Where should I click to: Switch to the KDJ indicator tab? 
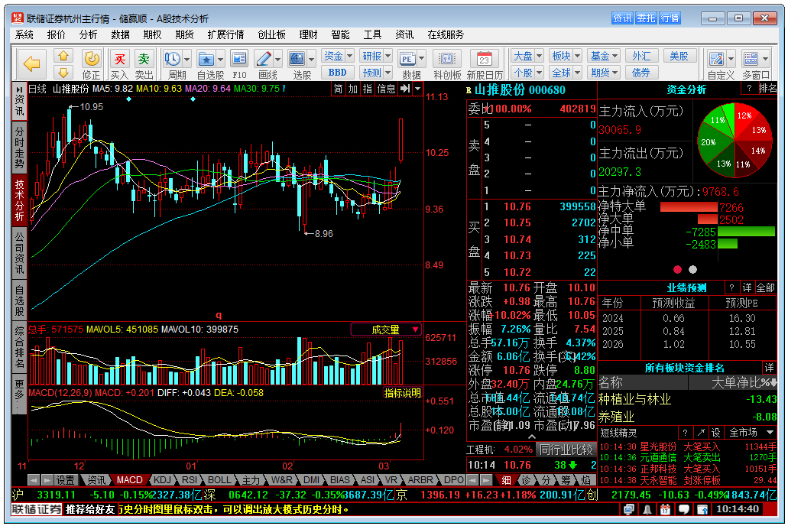coord(161,480)
